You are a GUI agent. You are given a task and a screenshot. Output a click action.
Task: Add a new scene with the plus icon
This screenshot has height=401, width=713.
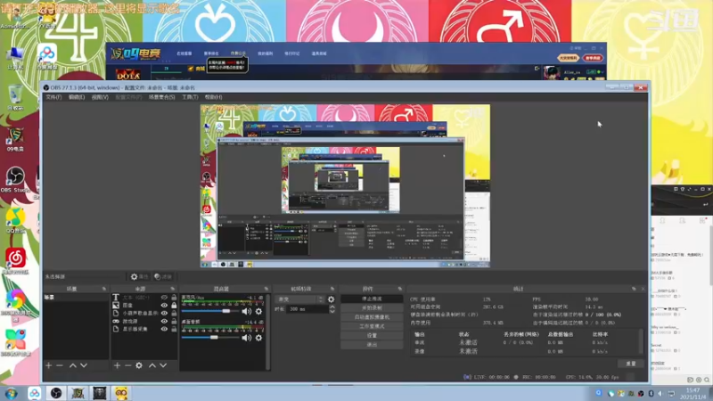pyautogui.click(x=49, y=365)
